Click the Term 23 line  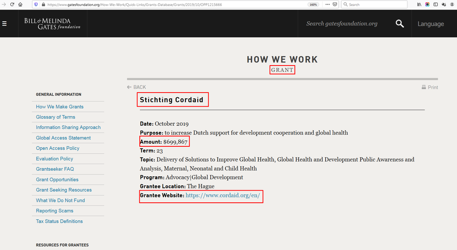151,151
